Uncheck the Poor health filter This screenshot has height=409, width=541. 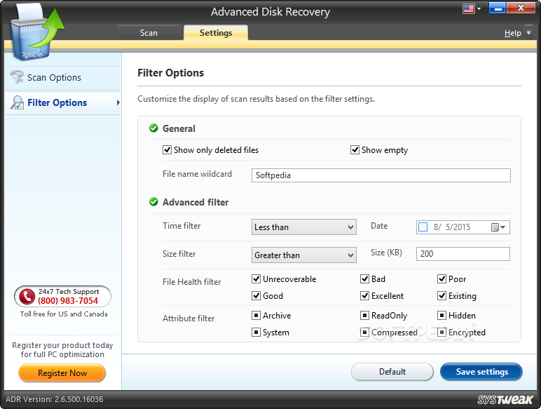[x=441, y=279]
